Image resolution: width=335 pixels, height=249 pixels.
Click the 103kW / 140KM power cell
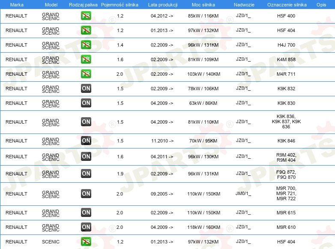203,74
